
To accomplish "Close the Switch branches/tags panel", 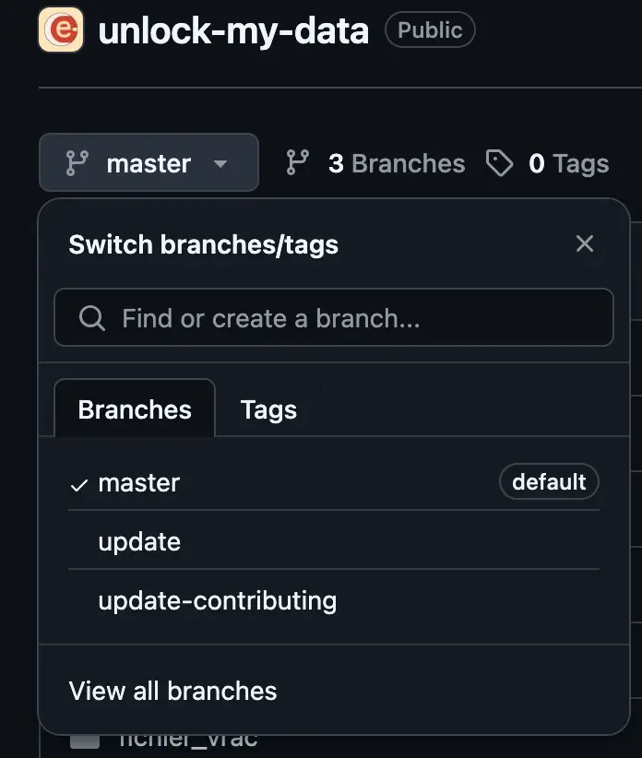I will [x=584, y=243].
